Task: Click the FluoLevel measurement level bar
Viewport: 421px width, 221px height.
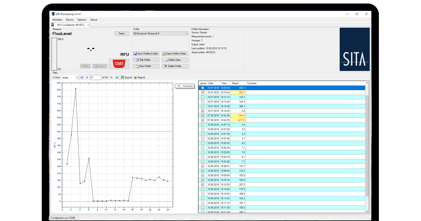Action: pos(54,54)
